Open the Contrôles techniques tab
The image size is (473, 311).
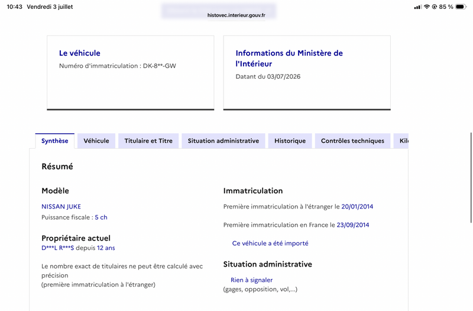(352, 141)
